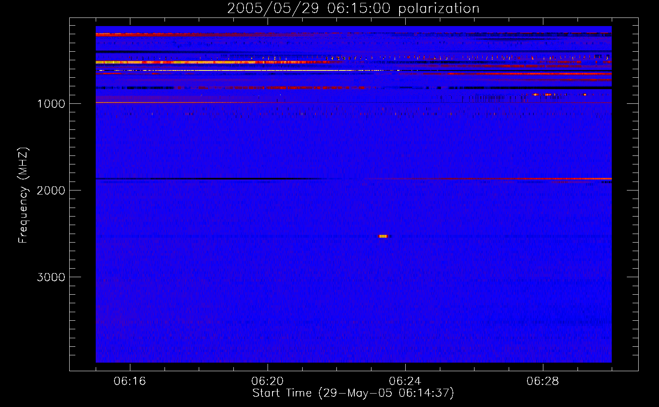Viewport: 659px width, 407px height.
Task: Click the '06:28' time tick label
Action: (543, 381)
